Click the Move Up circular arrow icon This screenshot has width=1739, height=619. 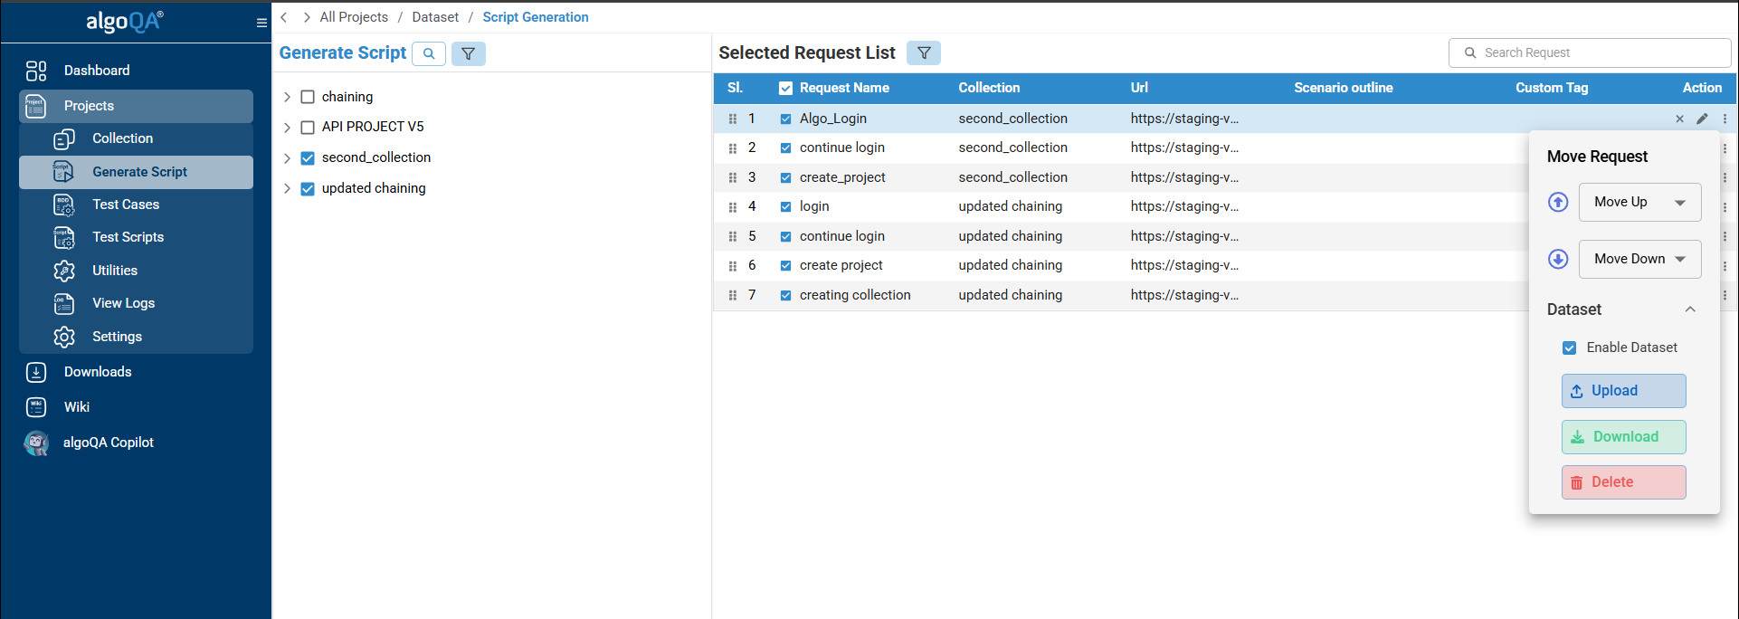click(1558, 202)
